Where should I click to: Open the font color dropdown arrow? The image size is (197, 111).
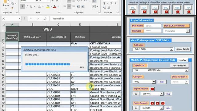pyautogui.click(x=58, y=6)
